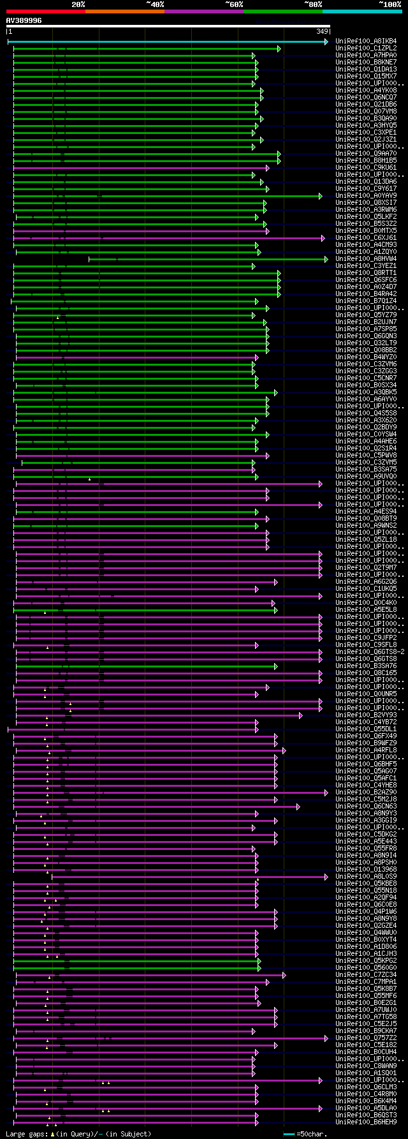Click hit UniRef100_A4RFL8

point(367,750)
